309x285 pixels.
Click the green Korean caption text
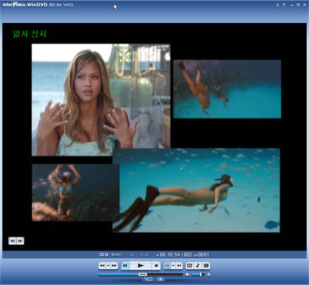[x=30, y=34]
